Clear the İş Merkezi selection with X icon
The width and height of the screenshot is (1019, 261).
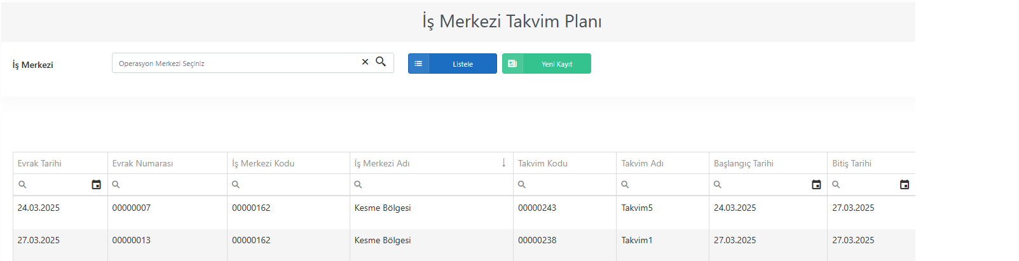(x=365, y=62)
